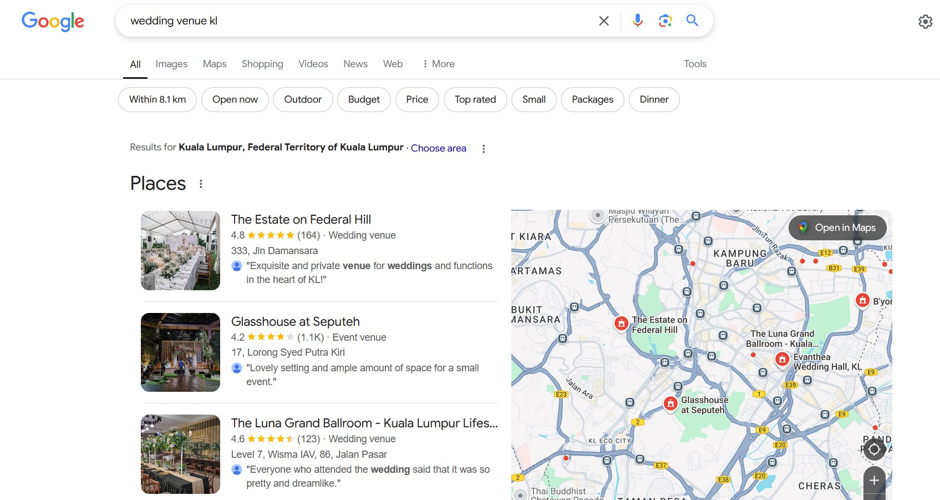Open settings gear icon

(925, 22)
